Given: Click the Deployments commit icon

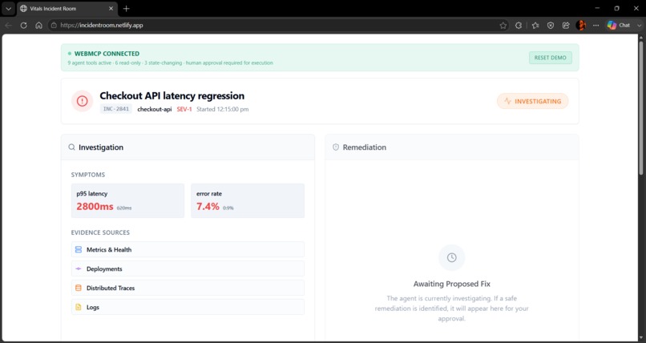Looking at the screenshot, I should (x=79, y=268).
